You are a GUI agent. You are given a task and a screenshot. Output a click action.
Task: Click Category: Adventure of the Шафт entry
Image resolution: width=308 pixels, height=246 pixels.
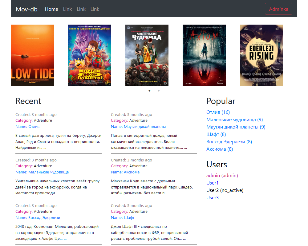pyautogui.click(x=129, y=212)
